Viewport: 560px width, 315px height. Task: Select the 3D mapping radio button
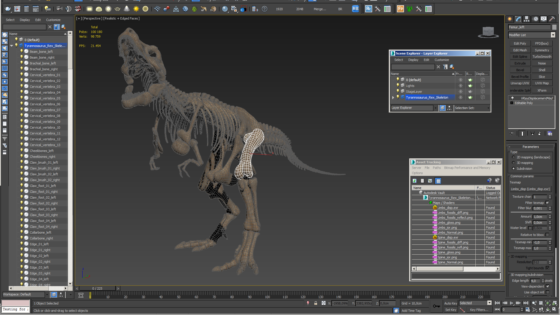coord(513,163)
